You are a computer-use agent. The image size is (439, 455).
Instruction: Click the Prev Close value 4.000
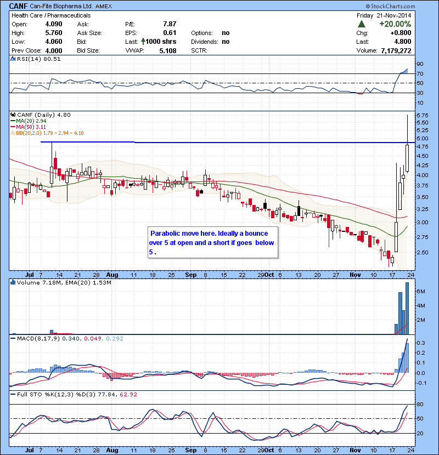54,51
